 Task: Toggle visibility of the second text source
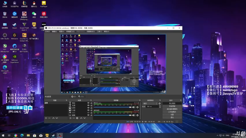pyautogui.click(x=88, y=105)
